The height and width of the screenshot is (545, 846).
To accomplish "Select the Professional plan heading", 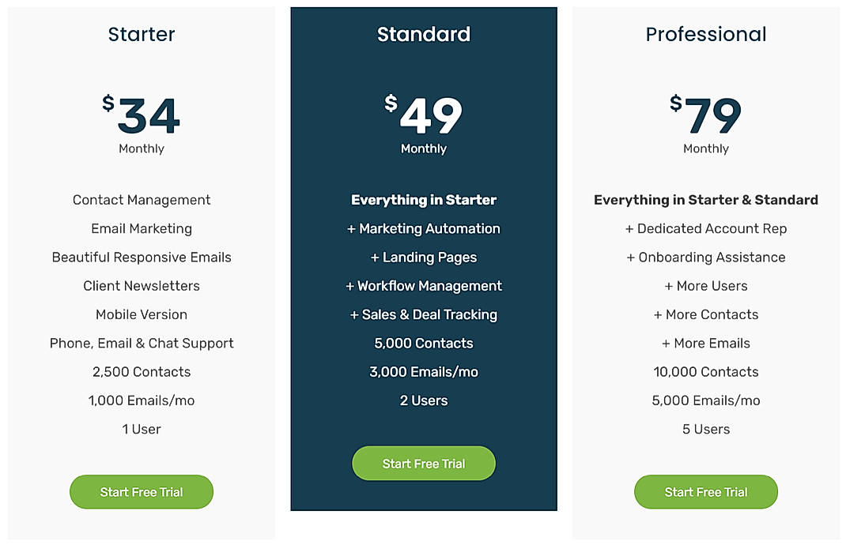I will click(705, 34).
